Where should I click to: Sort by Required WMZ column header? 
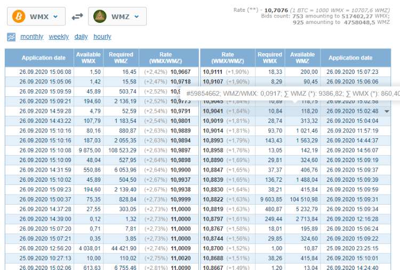click(121, 58)
